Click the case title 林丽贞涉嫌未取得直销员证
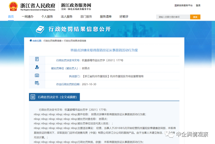Viewport: 215px width, 144px height. (x=104, y=50)
